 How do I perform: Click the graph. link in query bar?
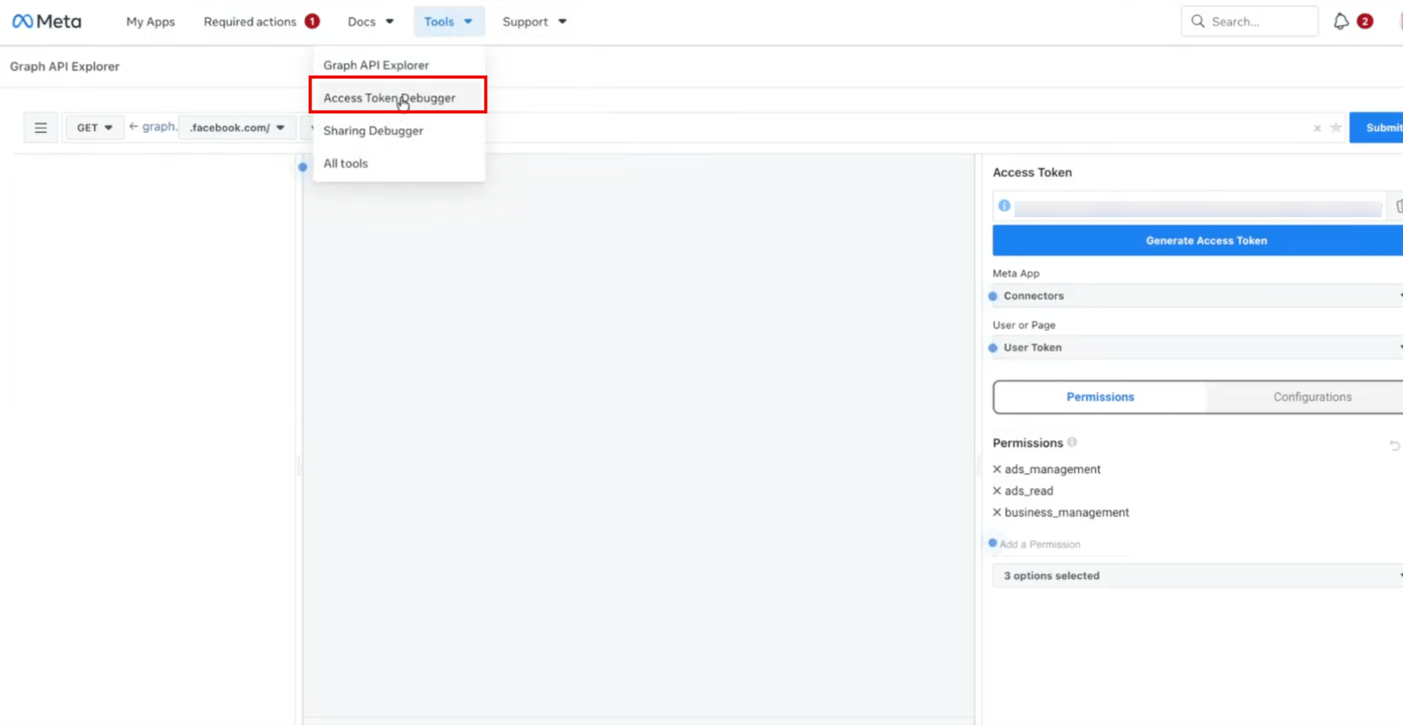(159, 127)
